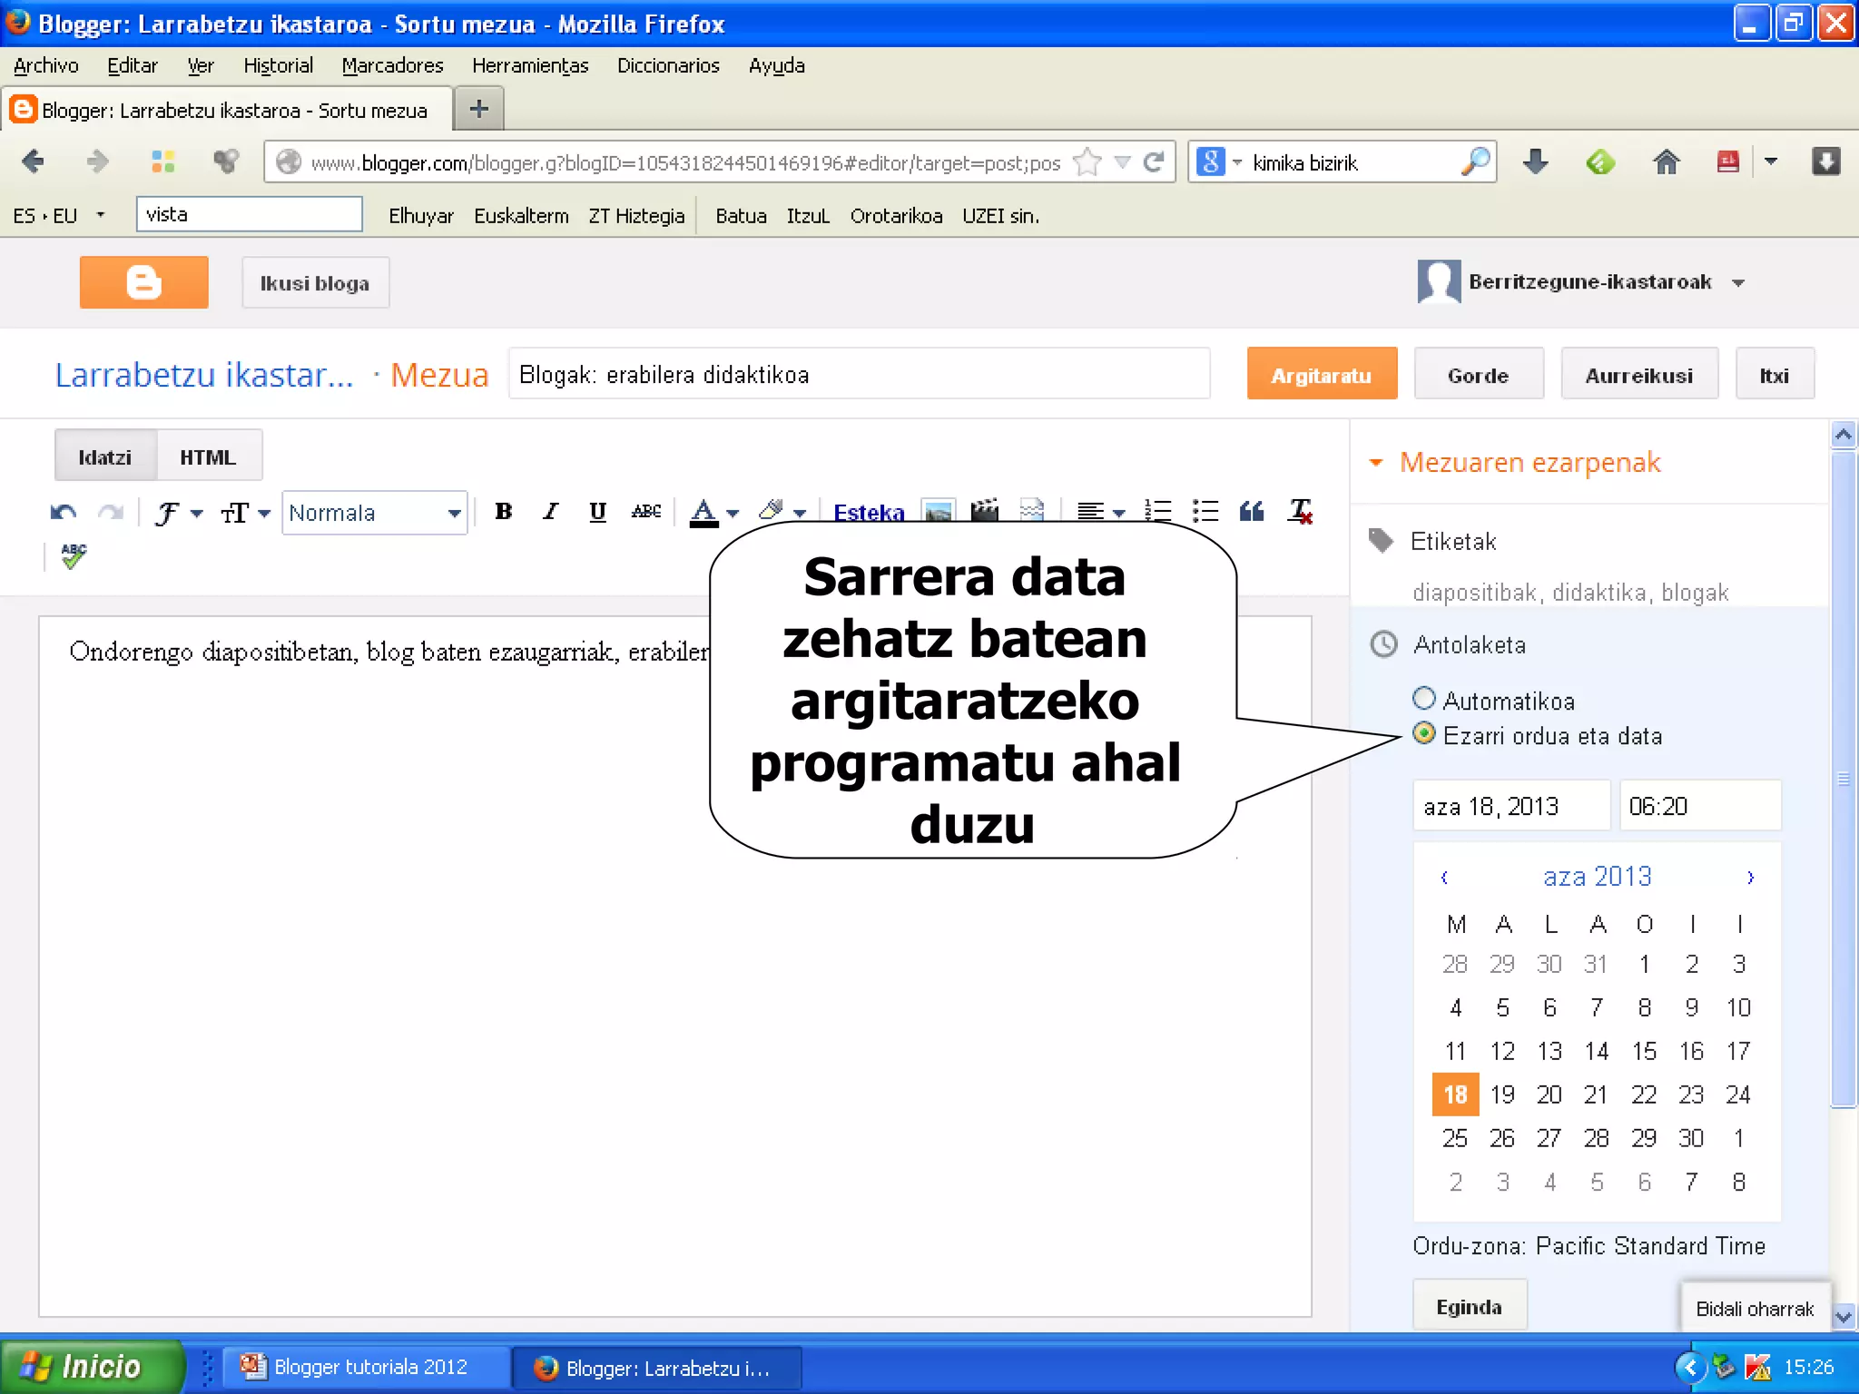Go to previous month in calendar
The image size is (1859, 1394).
tap(1445, 877)
